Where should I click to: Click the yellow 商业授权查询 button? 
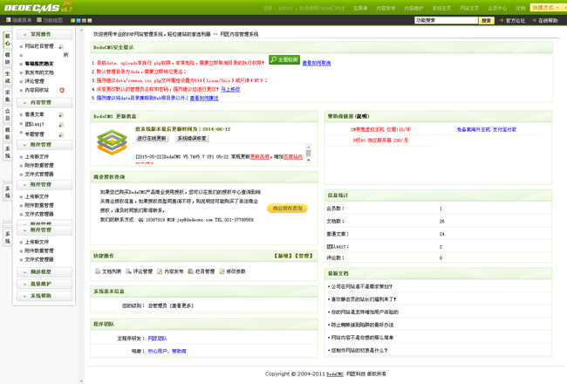pos(288,209)
